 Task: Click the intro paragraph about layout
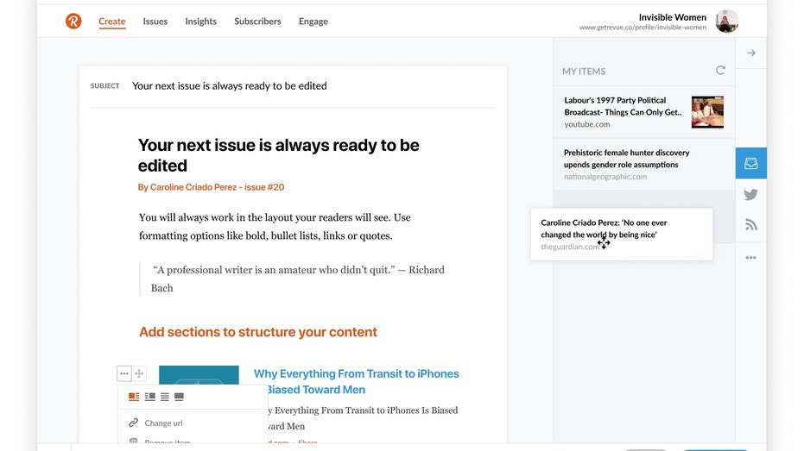275,226
